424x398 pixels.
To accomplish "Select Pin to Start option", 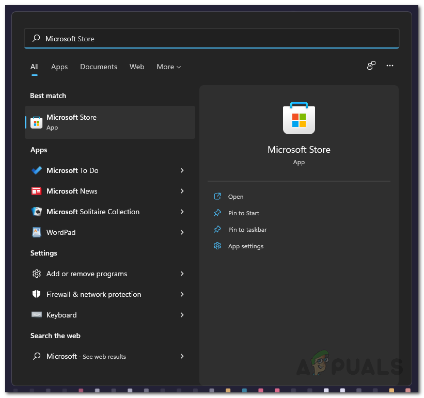I will click(243, 213).
